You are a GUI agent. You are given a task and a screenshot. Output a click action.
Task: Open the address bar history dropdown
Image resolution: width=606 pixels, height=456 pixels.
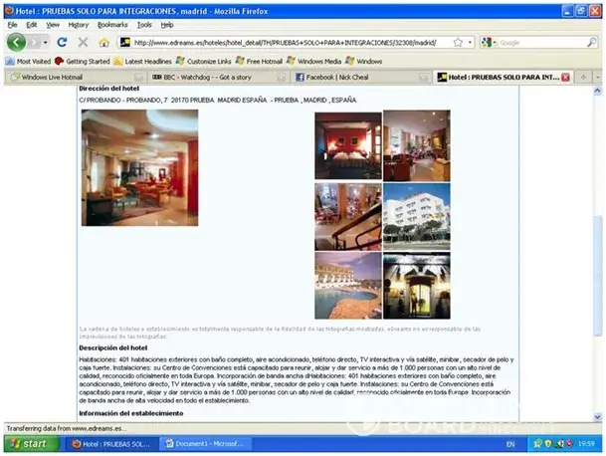pos(470,43)
